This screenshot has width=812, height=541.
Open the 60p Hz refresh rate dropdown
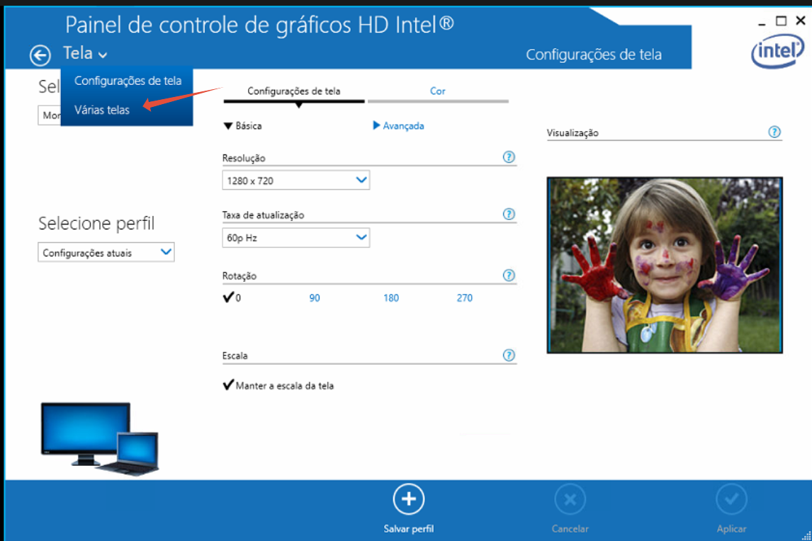295,238
